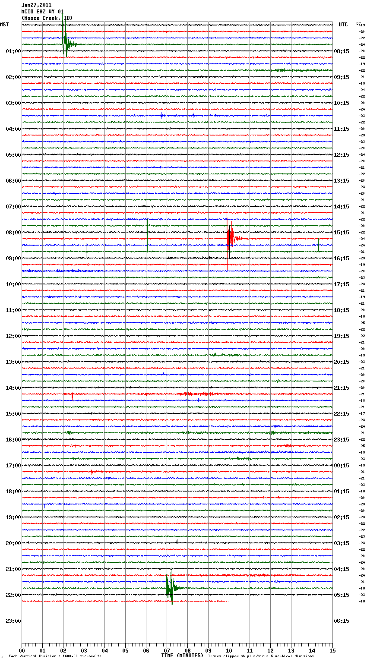Click the Traces clipped footer note
Viewport: 367px width, 662px height.
pos(261,656)
